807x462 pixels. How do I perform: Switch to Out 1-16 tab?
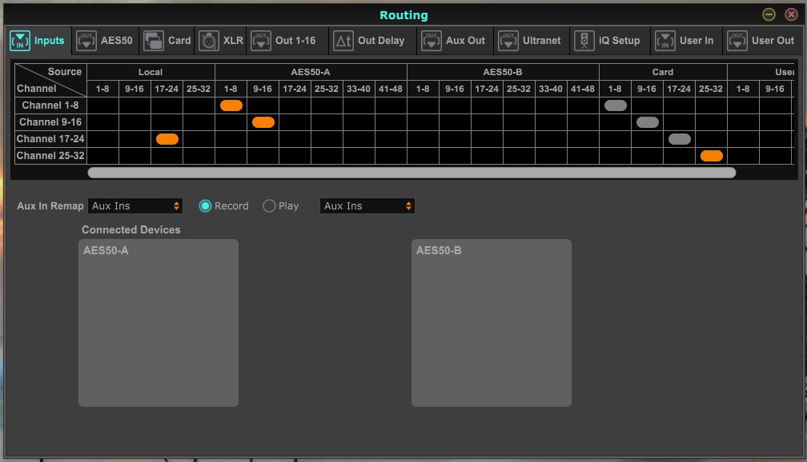coord(287,41)
